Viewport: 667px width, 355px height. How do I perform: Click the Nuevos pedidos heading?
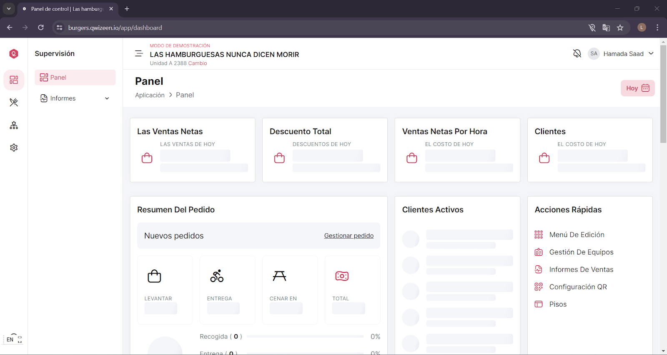(x=174, y=236)
